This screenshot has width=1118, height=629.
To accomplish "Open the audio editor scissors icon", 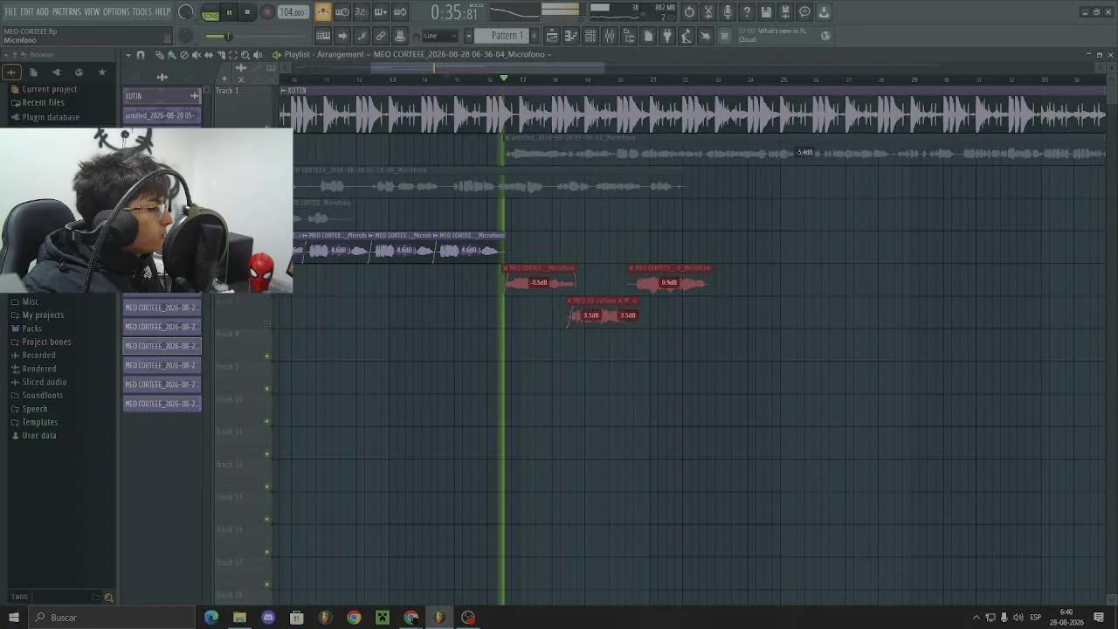I will tap(708, 12).
